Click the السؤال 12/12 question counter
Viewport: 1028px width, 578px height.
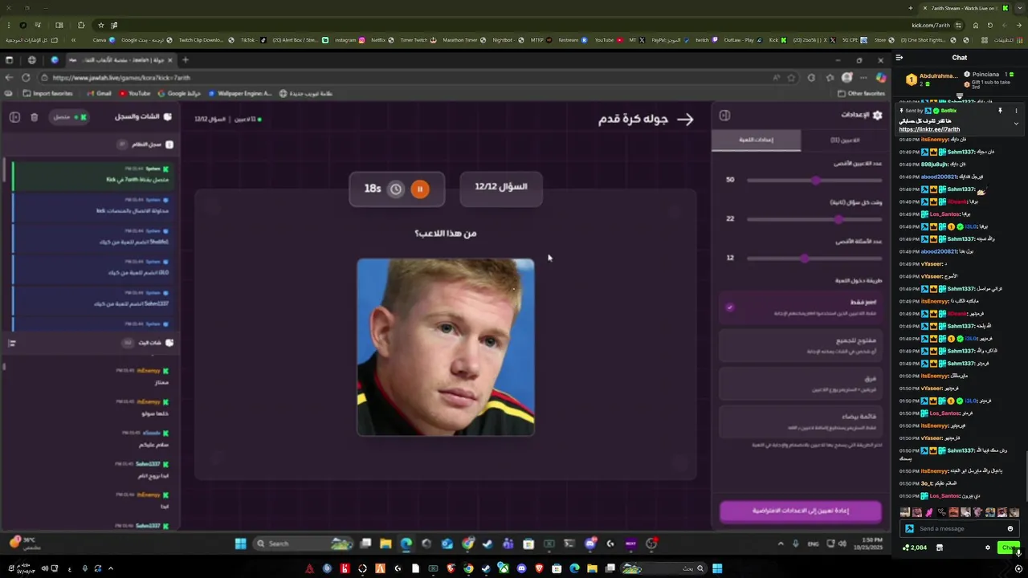pos(501,187)
